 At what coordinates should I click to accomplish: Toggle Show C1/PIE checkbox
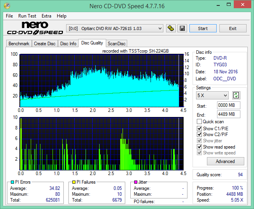(x=199, y=128)
